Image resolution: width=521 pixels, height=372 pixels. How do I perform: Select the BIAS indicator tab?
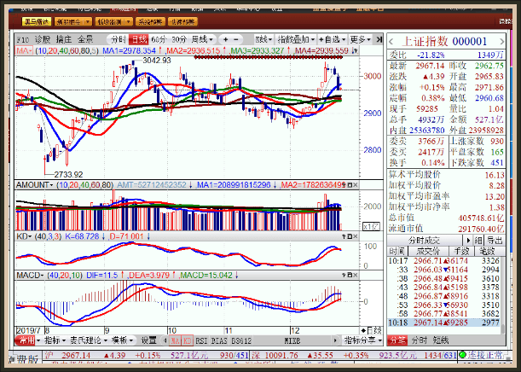(x=219, y=340)
